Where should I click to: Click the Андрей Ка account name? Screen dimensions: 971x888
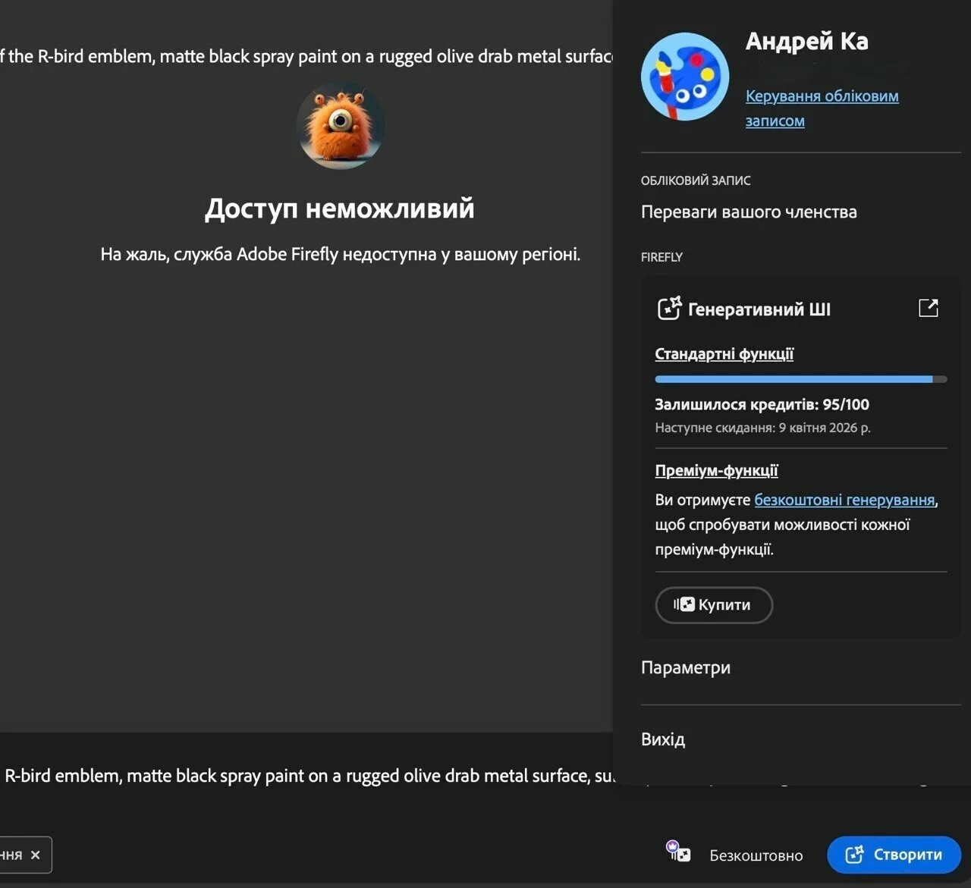[806, 41]
